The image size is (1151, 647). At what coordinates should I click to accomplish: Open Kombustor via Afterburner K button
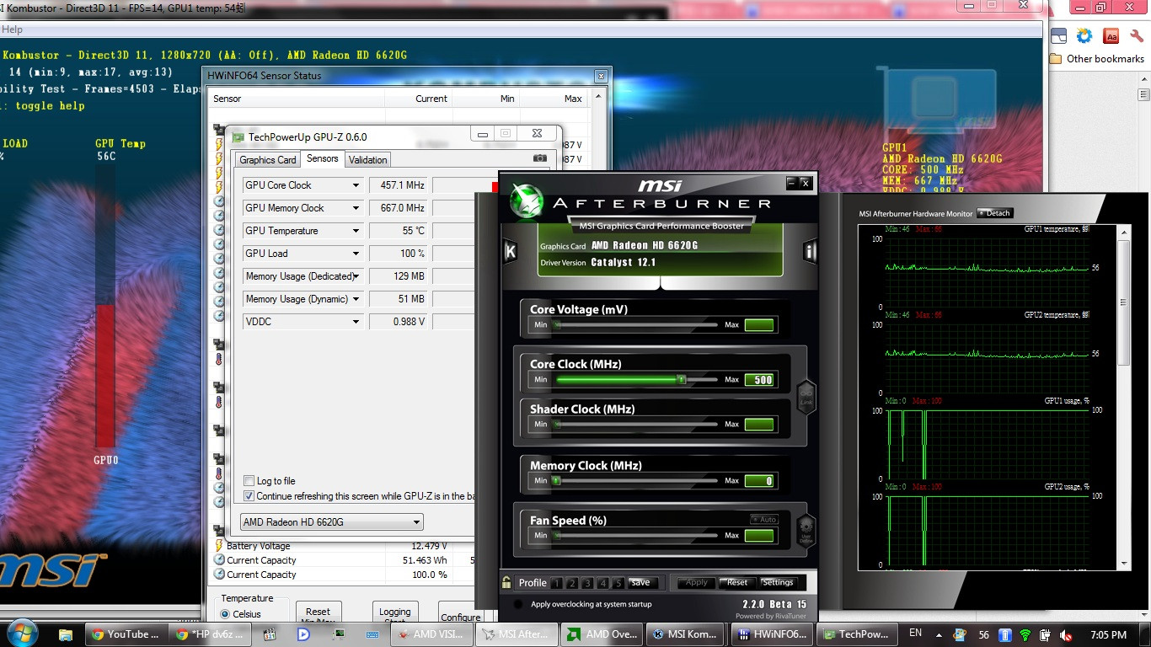(510, 251)
